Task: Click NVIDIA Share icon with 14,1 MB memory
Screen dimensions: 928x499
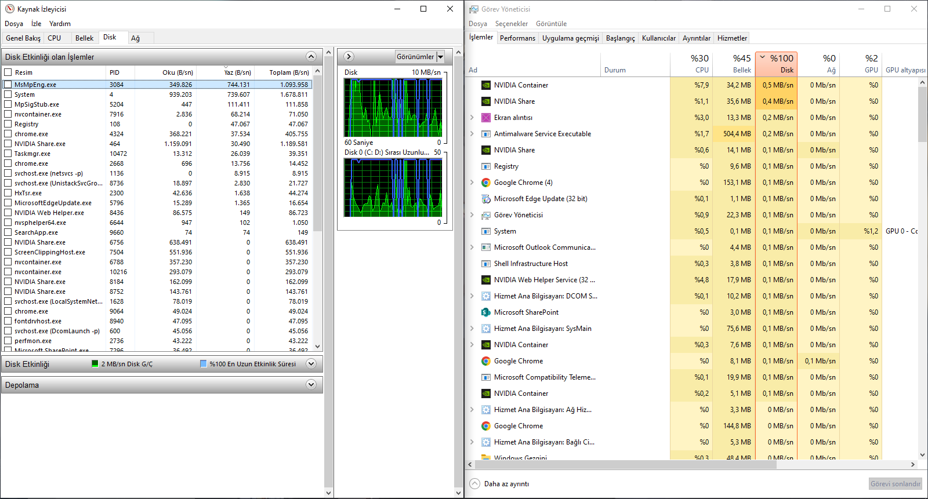Action: pos(486,150)
